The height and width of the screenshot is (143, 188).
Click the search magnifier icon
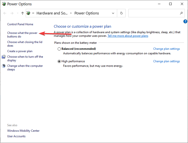click(181, 13)
